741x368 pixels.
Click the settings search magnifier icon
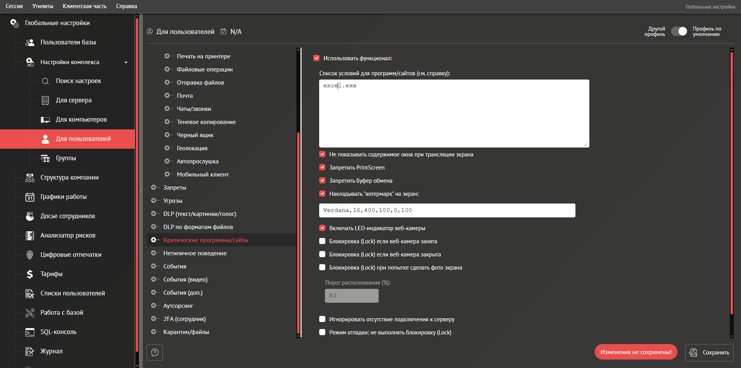(45, 81)
